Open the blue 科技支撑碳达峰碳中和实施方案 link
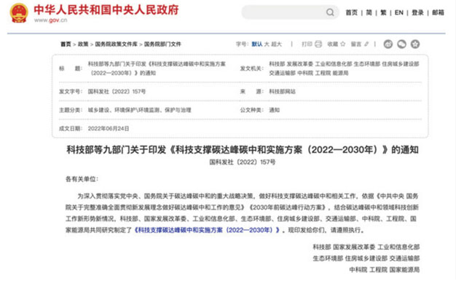 pyautogui.click(x=207, y=230)
